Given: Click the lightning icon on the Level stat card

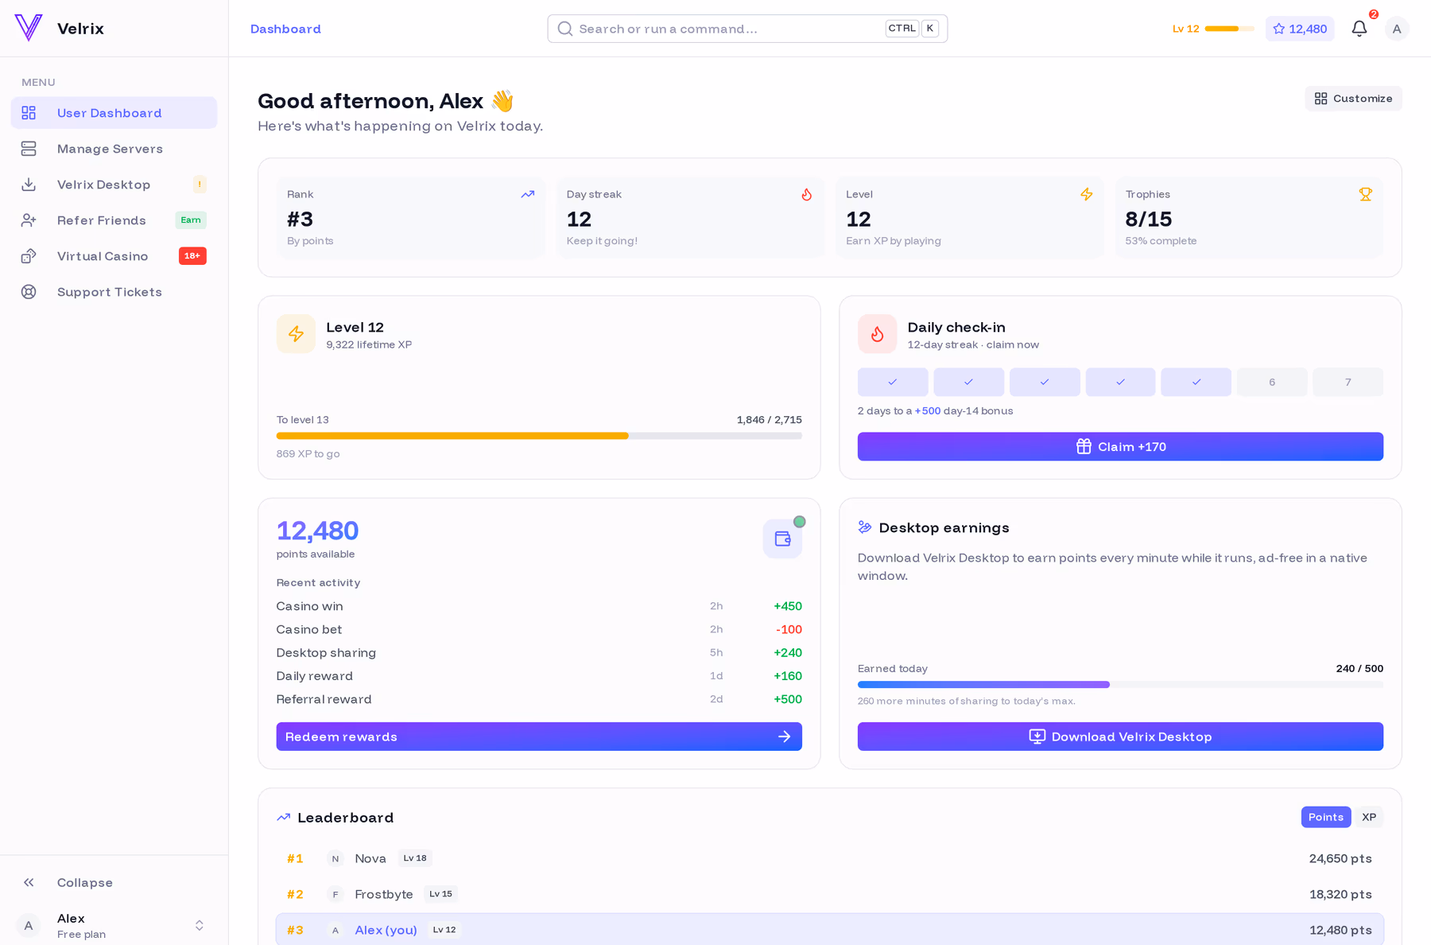Looking at the screenshot, I should [x=1086, y=194].
